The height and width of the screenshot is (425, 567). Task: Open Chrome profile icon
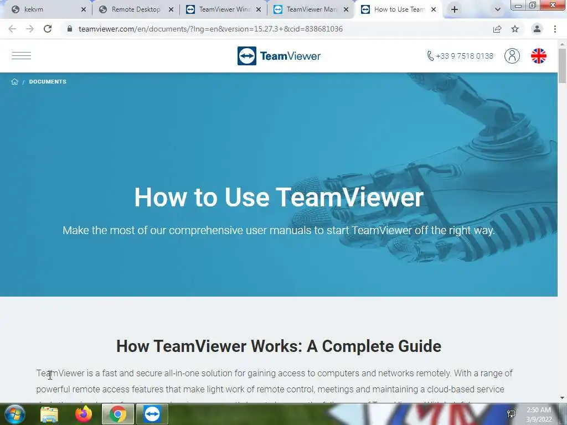537,29
